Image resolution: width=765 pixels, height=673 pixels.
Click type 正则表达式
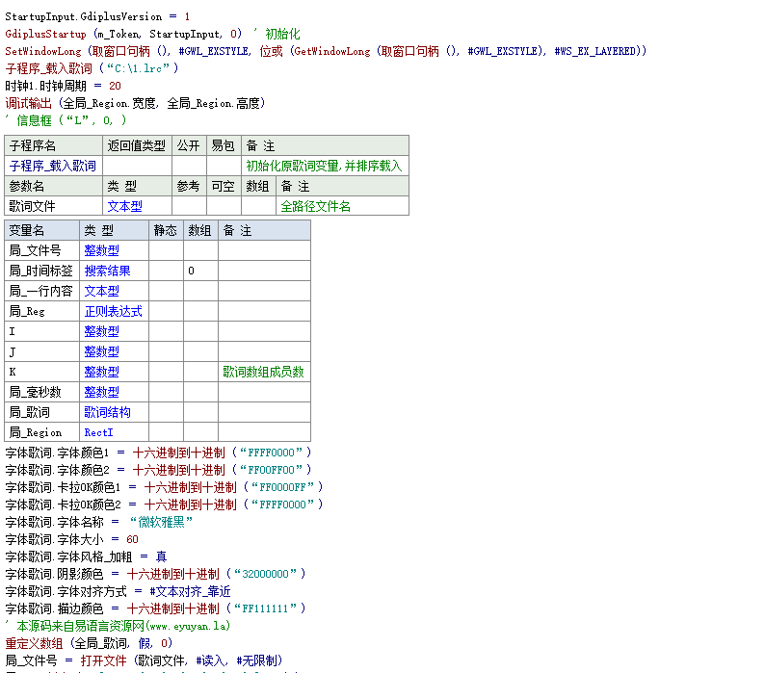pos(113,311)
